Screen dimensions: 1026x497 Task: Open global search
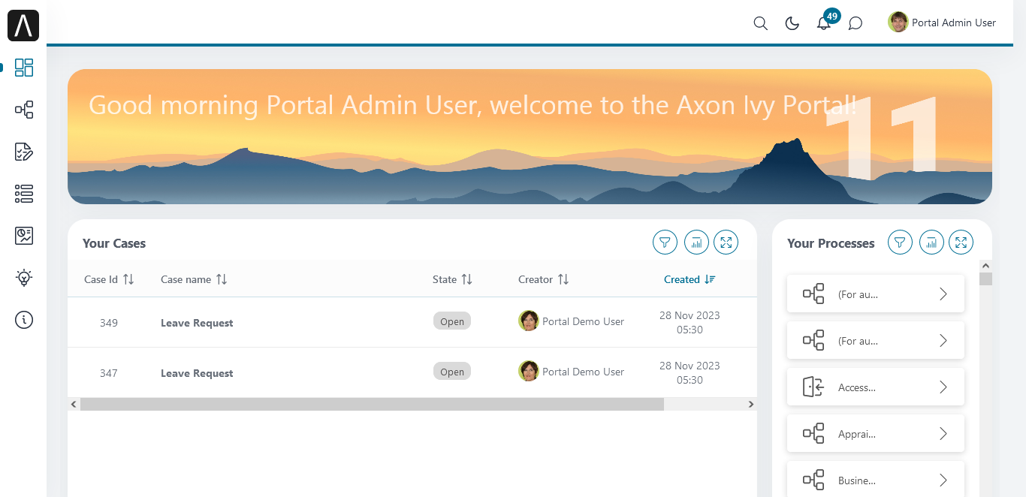coord(760,23)
